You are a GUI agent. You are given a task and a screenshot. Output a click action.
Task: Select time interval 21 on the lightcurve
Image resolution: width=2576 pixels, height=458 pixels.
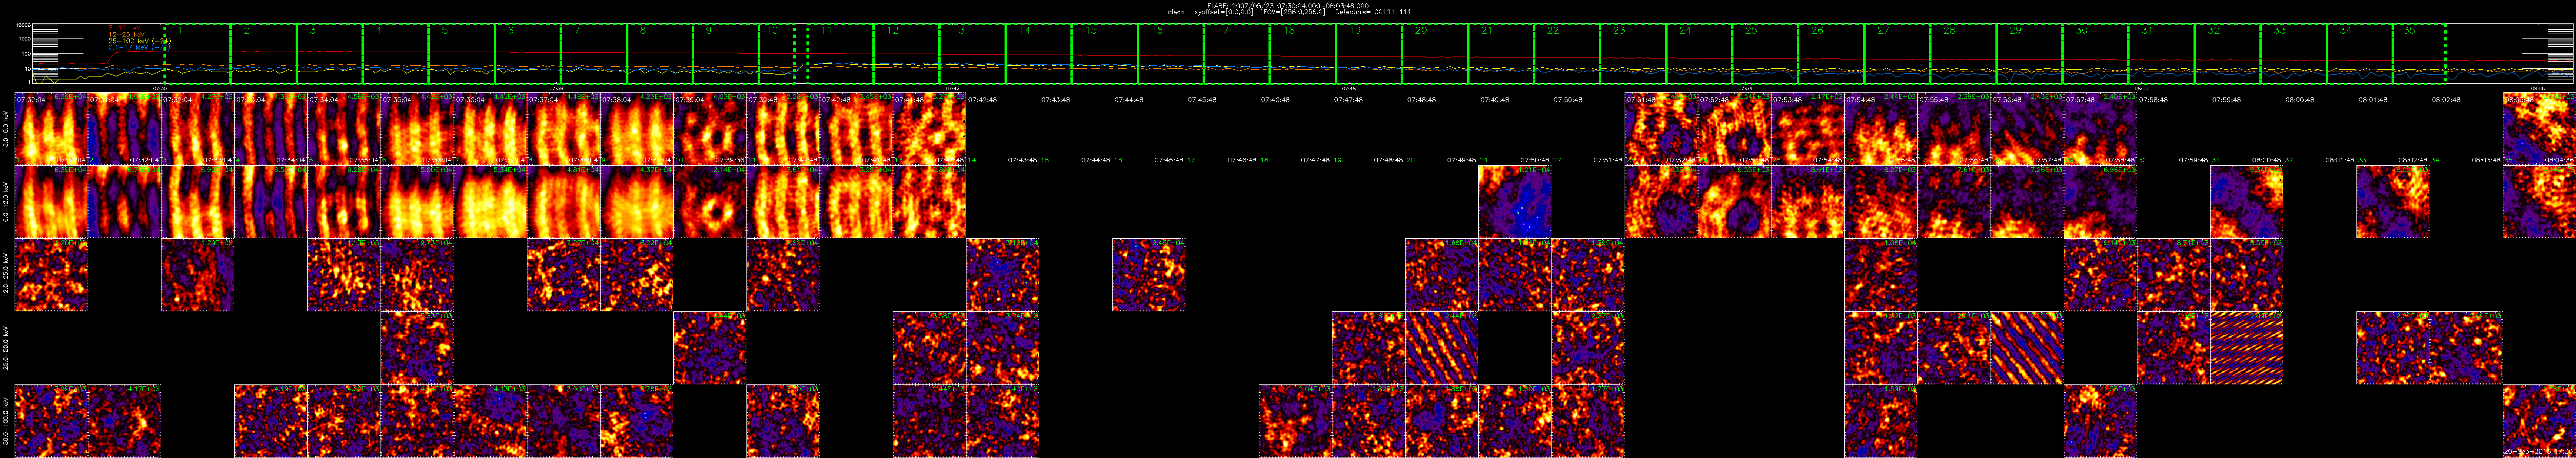(1500, 54)
